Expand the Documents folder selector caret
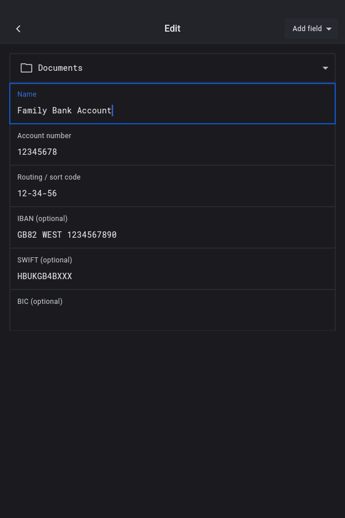 325,68
